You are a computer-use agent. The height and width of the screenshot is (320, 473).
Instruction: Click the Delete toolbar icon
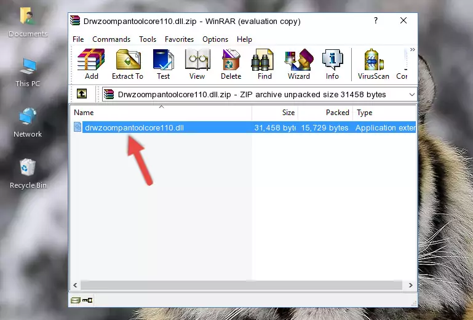pyautogui.click(x=231, y=64)
